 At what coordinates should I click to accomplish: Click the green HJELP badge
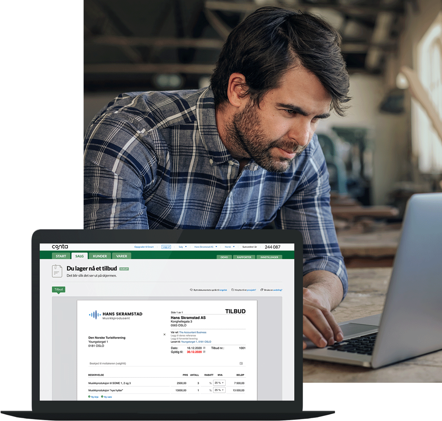click(124, 269)
